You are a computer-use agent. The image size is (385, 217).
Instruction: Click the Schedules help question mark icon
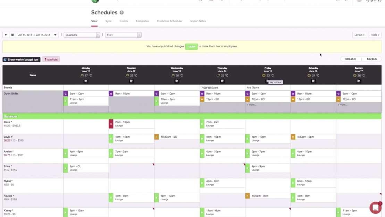[x=122, y=13]
